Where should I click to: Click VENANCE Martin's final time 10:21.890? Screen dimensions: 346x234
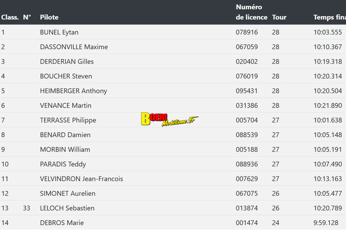click(328, 106)
